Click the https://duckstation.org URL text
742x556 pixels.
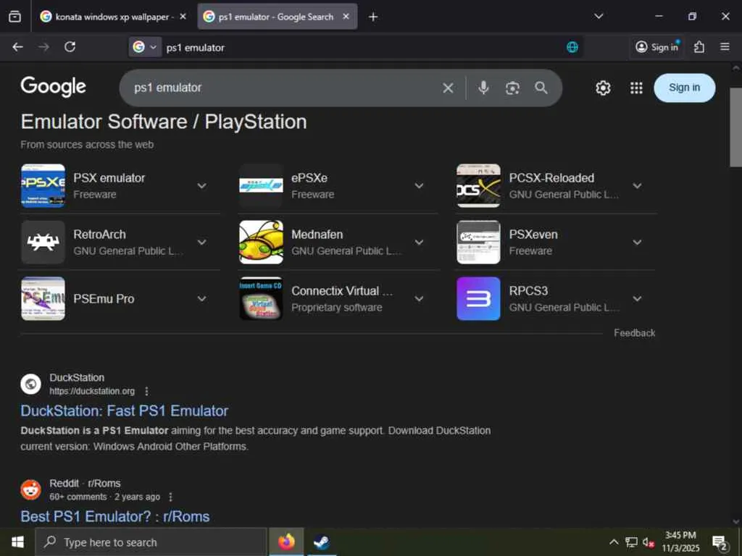pos(92,392)
